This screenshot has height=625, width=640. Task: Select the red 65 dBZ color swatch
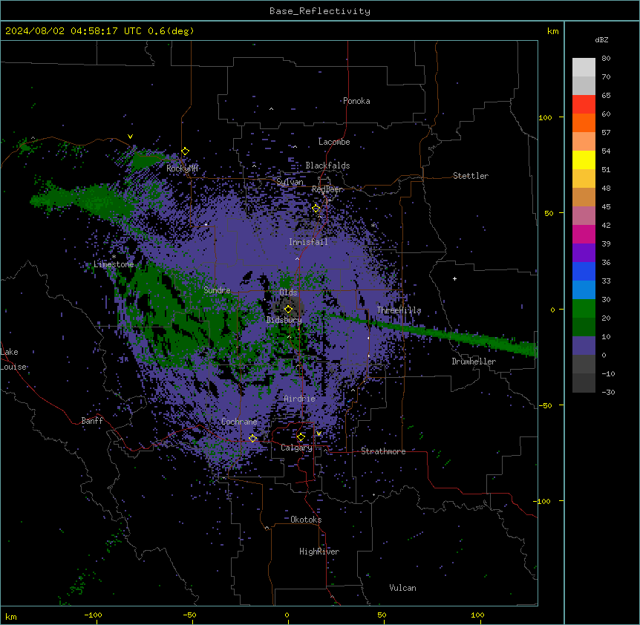(584, 105)
